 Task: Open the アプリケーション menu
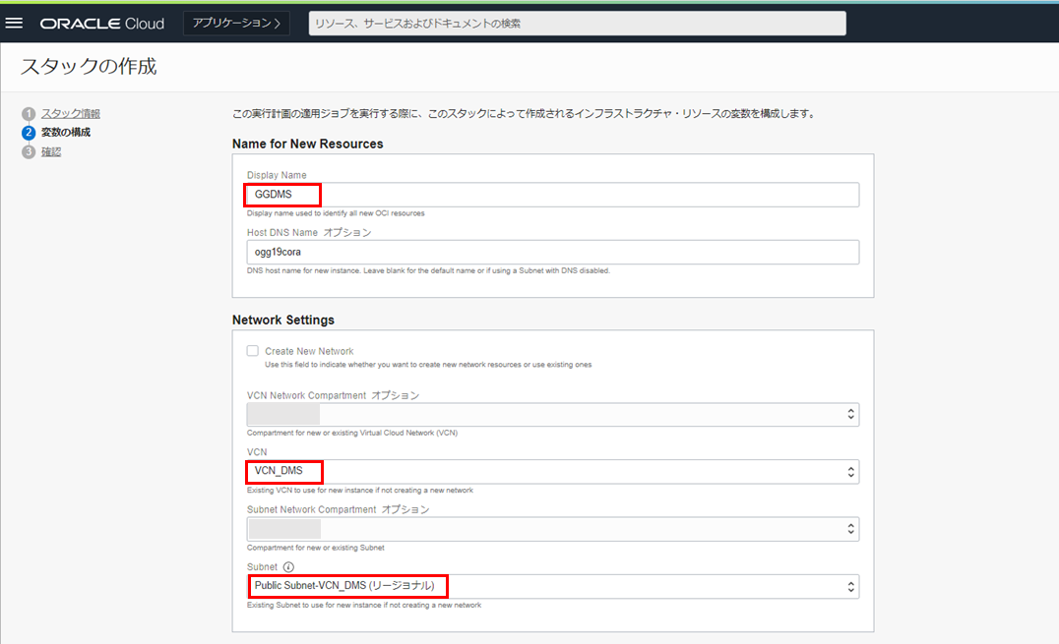click(236, 23)
